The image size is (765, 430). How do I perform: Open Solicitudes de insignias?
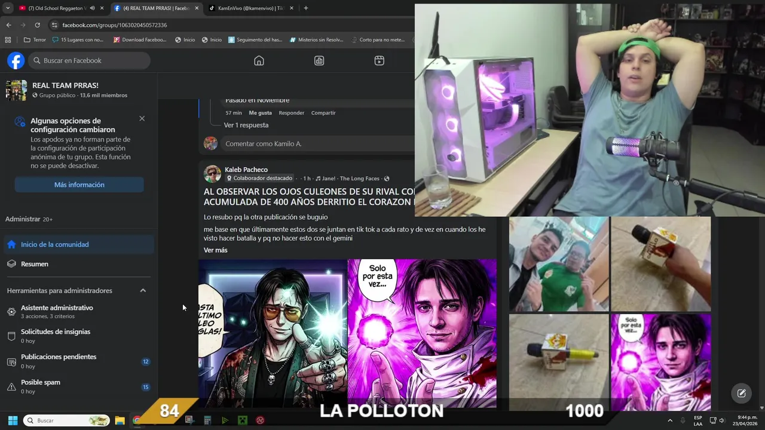(79, 336)
